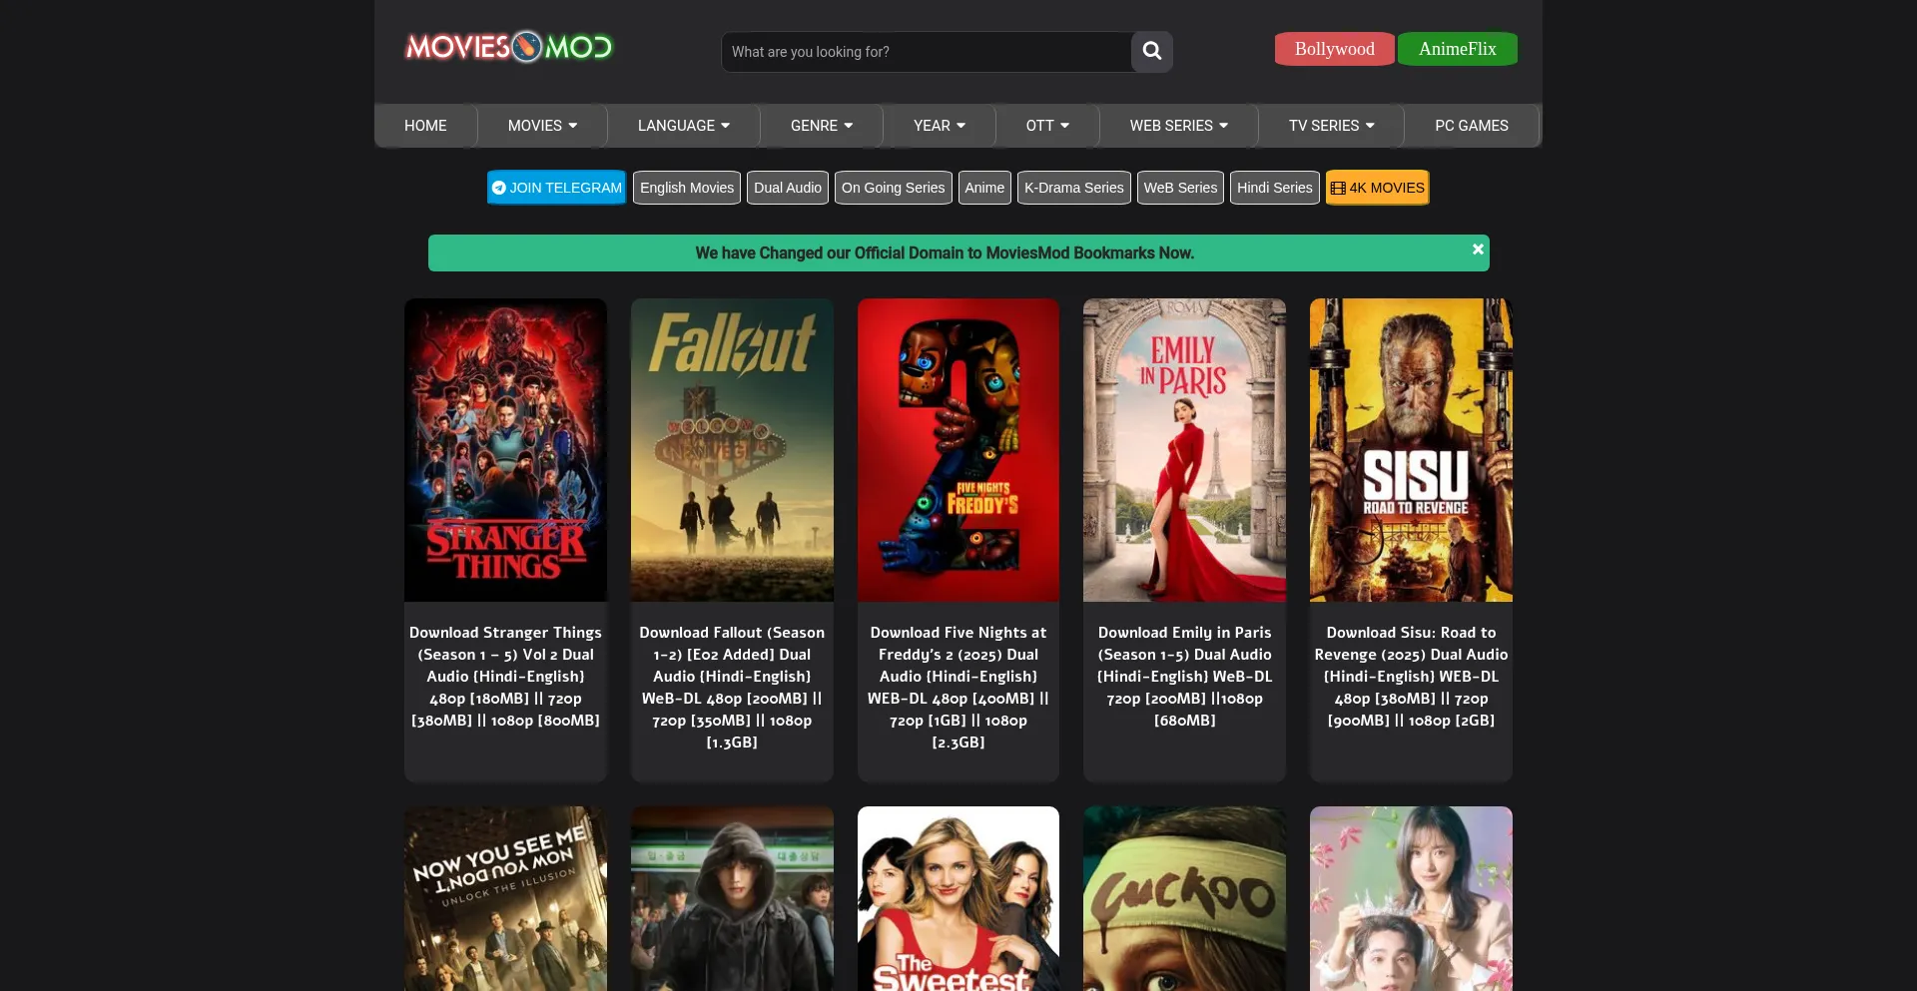This screenshot has height=991, width=1917.
Task: Expand the LANGUAGE dropdown menu
Action: click(684, 126)
